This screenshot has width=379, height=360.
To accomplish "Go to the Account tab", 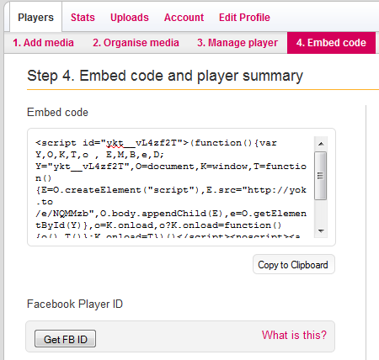I will (184, 18).
